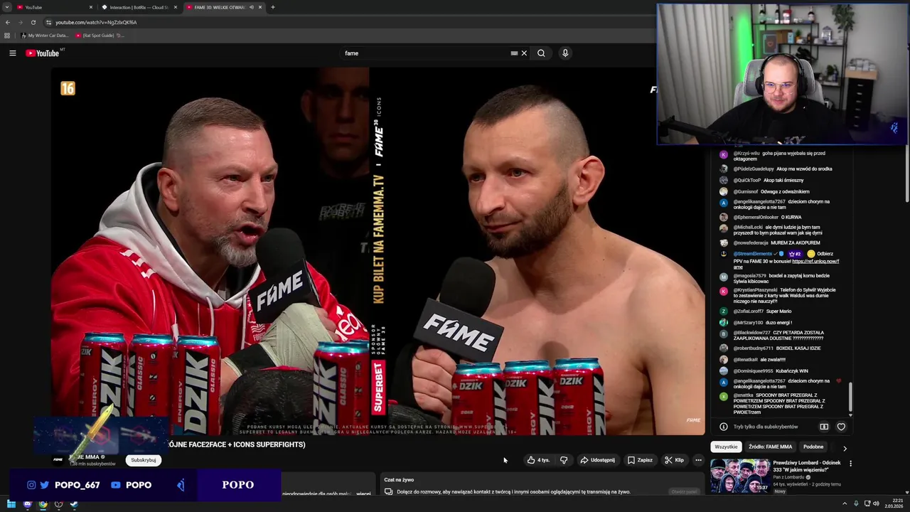Click the heart reaction icon in chat

click(x=841, y=427)
